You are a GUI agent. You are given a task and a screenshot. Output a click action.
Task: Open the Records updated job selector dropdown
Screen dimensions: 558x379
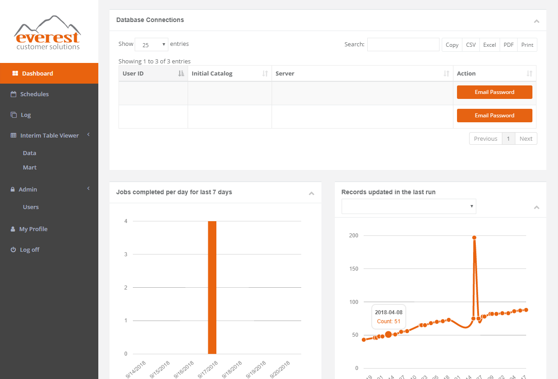[409, 206]
